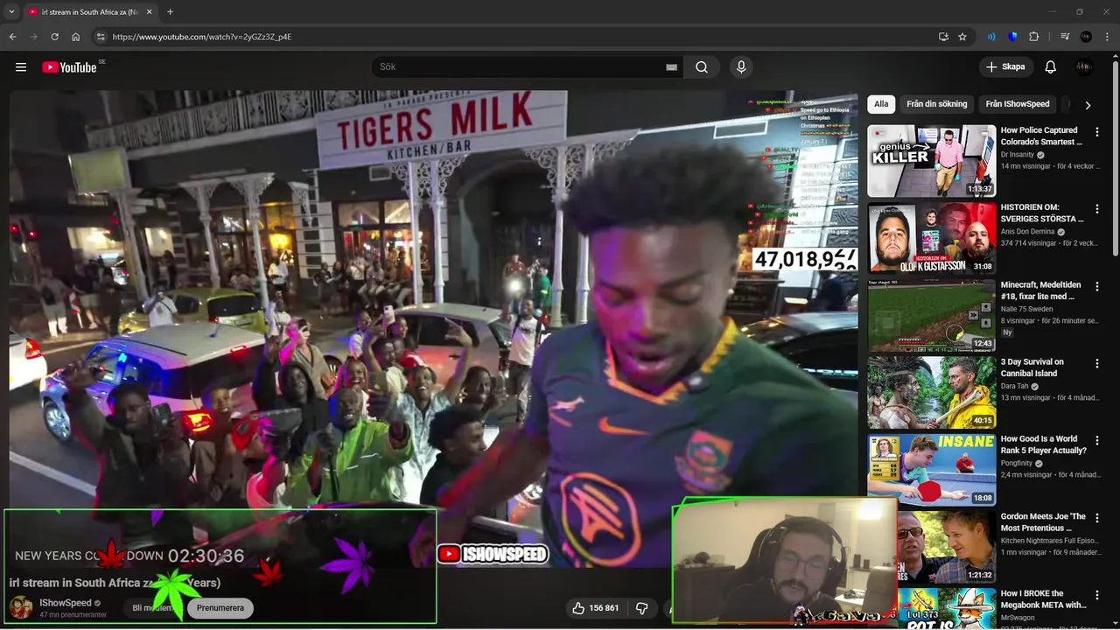Open the YouTube hamburger guide menu
Image resolution: width=1120 pixels, height=630 pixels.
(x=21, y=67)
